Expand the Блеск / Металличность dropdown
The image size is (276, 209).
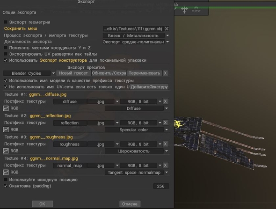tap(136, 36)
